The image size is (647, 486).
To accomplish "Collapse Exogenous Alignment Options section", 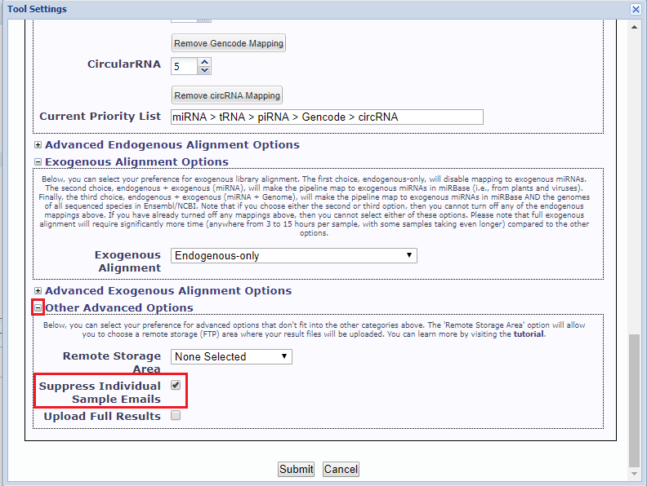I will tap(38, 162).
